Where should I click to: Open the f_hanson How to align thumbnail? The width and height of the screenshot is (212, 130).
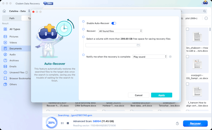click(x=197, y=92)
